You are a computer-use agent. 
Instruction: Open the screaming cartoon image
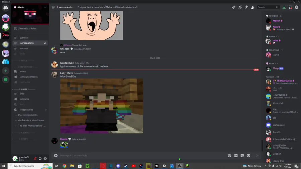[92, 25]
